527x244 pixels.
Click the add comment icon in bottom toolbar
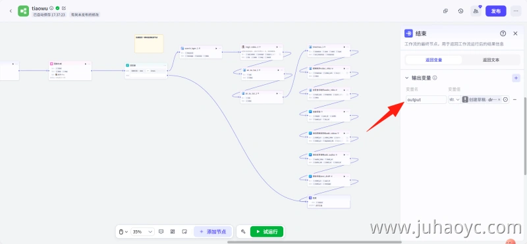coord(161,232)
